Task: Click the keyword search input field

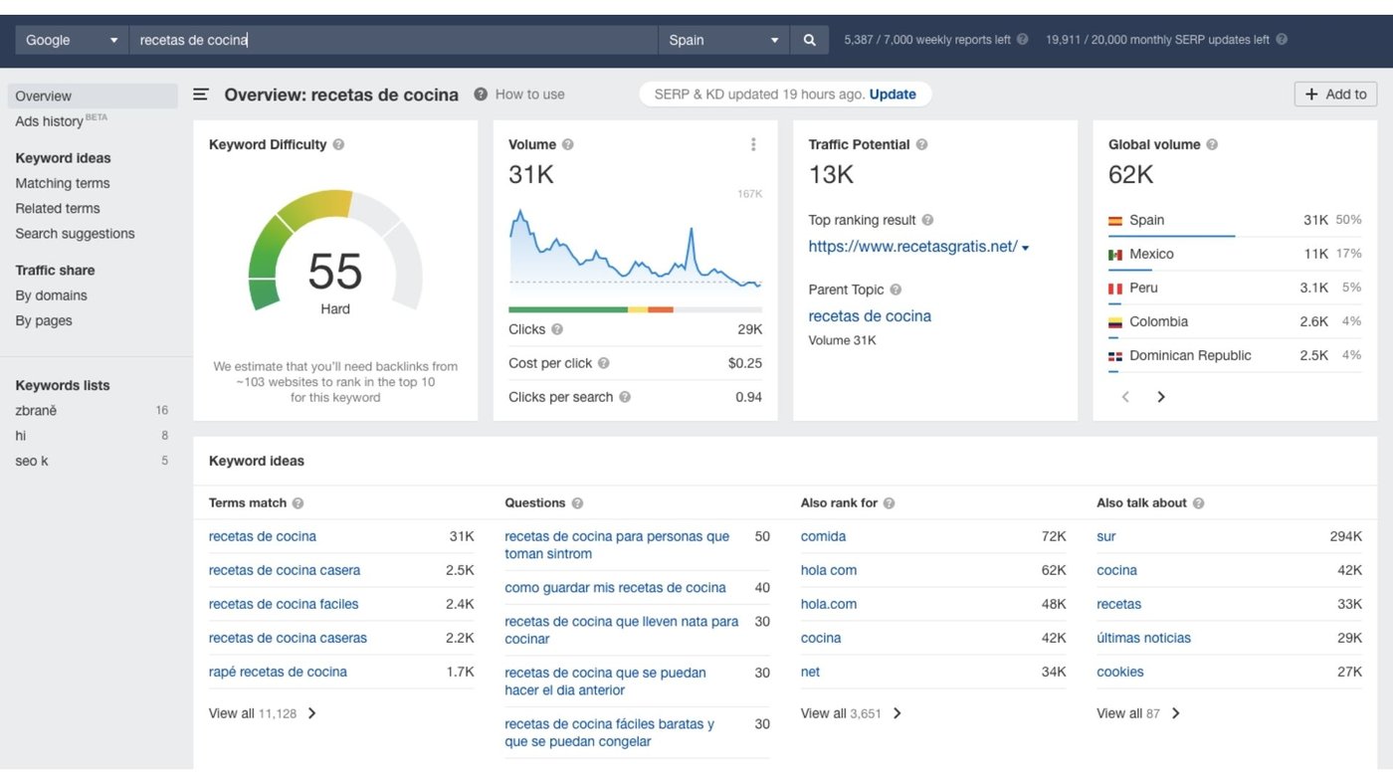Action: click(x=393, y=40)
